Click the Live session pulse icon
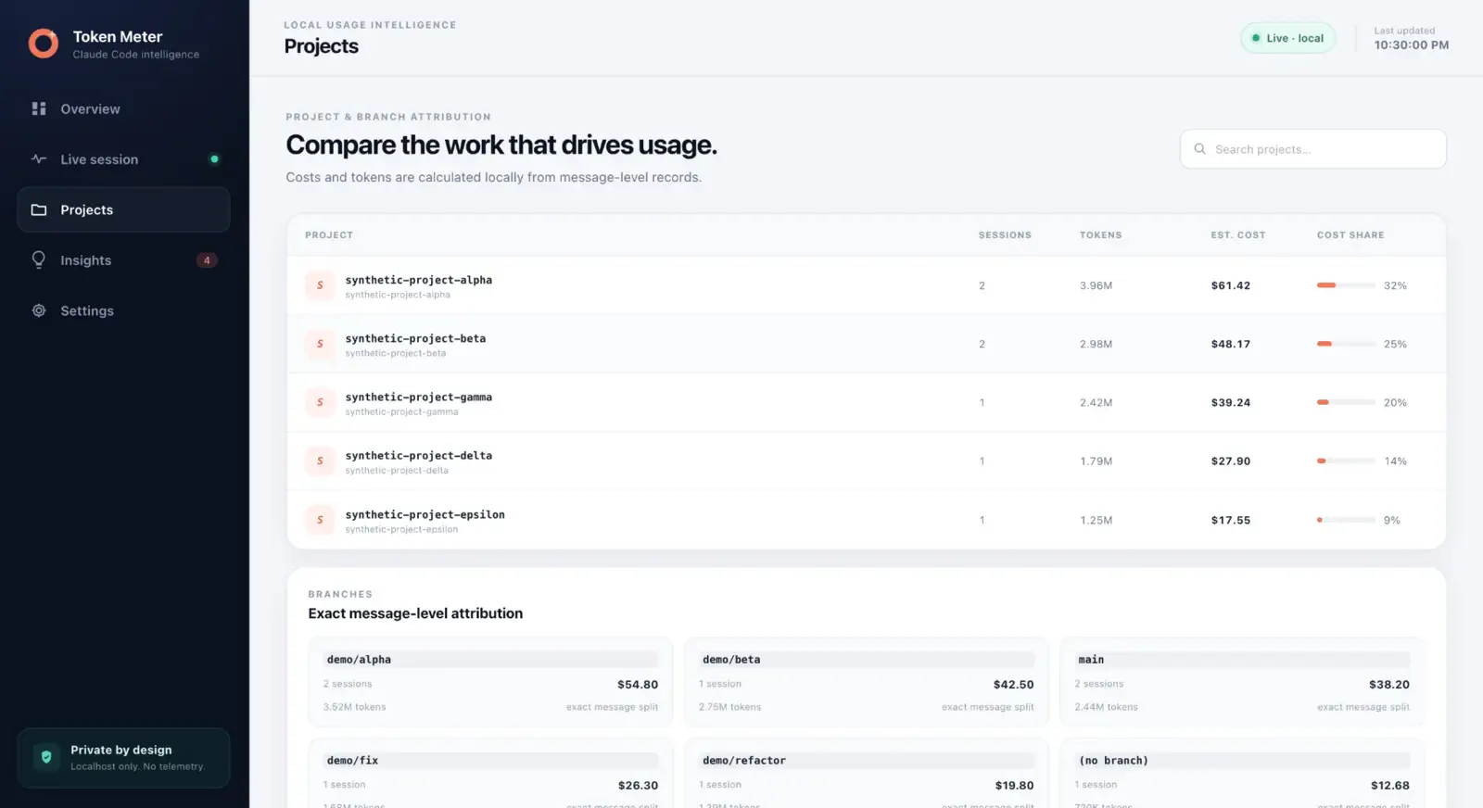The height and width of the screenshot is (808, 1483). coord(39,159)
